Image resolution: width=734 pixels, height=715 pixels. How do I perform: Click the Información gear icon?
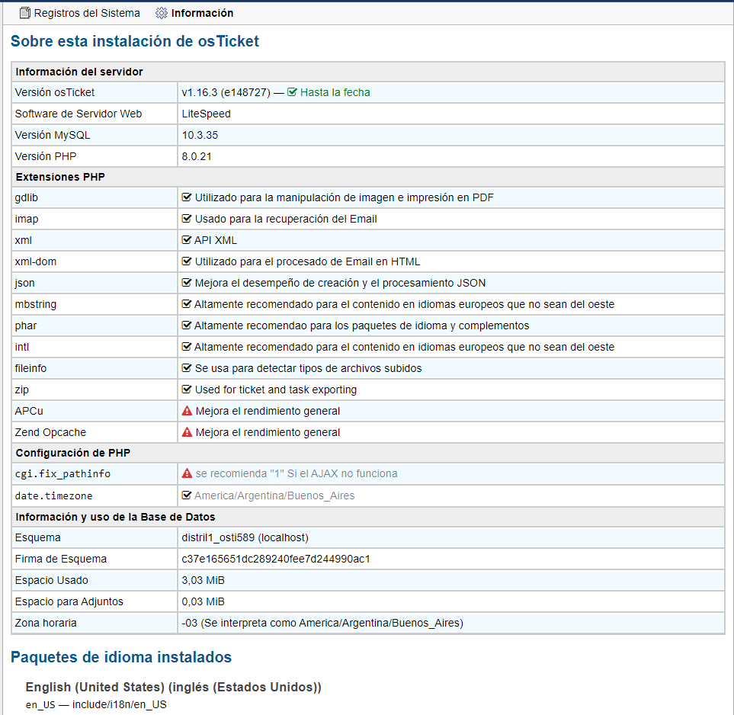161,13
